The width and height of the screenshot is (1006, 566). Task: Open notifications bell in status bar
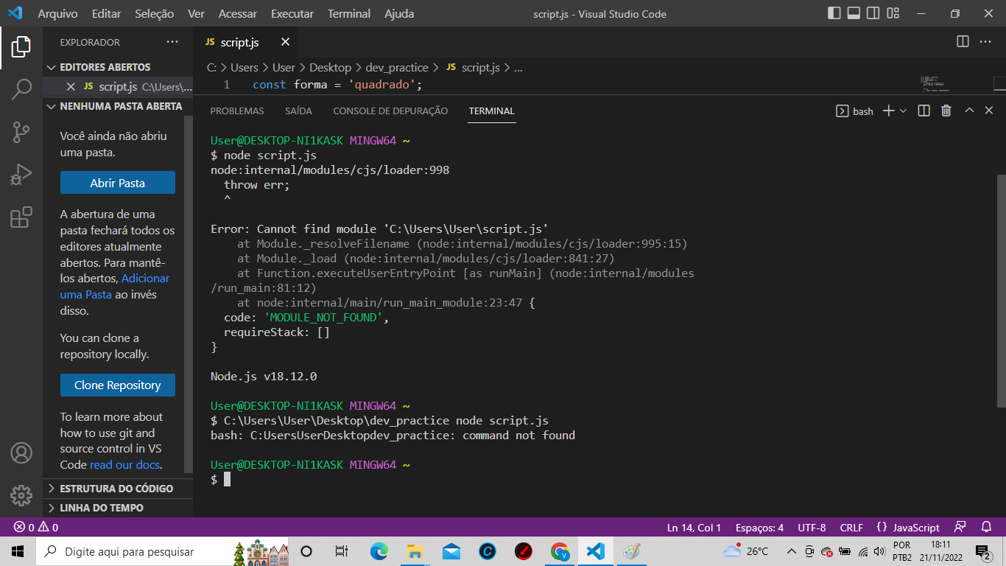986,528
